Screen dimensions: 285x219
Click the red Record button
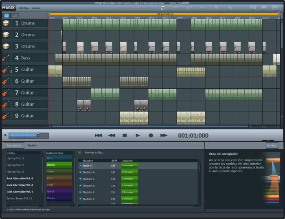(151, 135)
